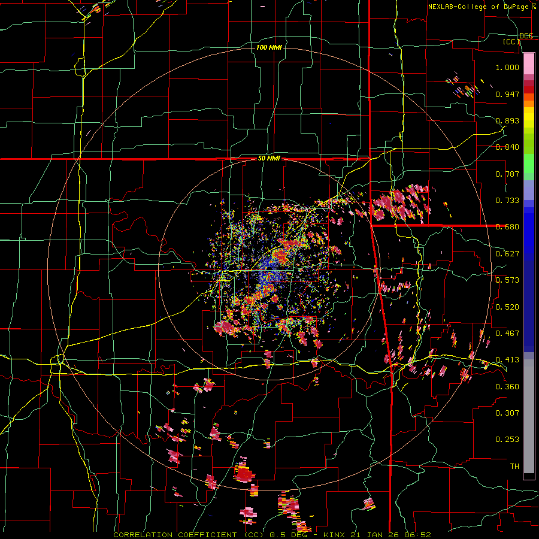
Task: Select the 0.360 scale value
Action: pos(507,386)
